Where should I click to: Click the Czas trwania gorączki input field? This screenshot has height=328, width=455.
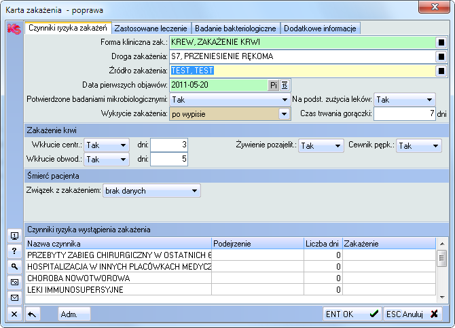[403, 113]
